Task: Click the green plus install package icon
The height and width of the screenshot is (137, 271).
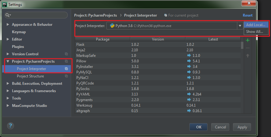Action: pos(248,40)
